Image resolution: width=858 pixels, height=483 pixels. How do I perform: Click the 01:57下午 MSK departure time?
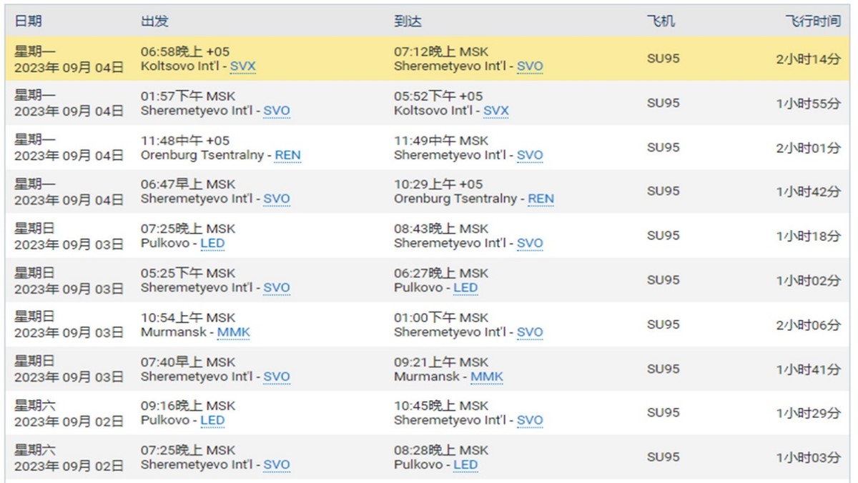click(x=188, y=96)
